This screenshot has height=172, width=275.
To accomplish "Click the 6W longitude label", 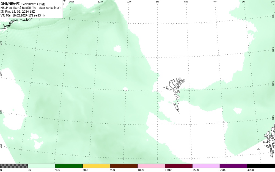I will coord(186,2).
